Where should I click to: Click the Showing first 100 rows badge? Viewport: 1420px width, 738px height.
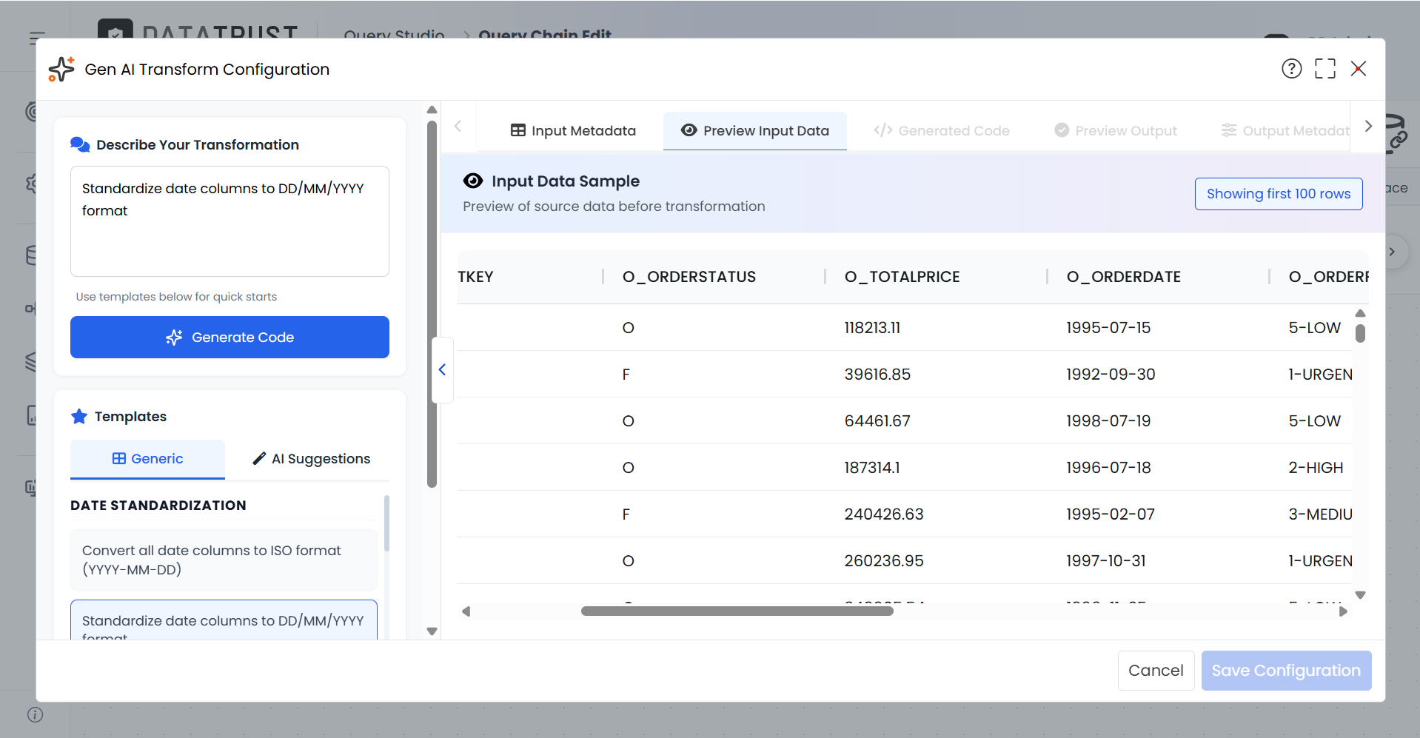click(x=1279, y=194)
